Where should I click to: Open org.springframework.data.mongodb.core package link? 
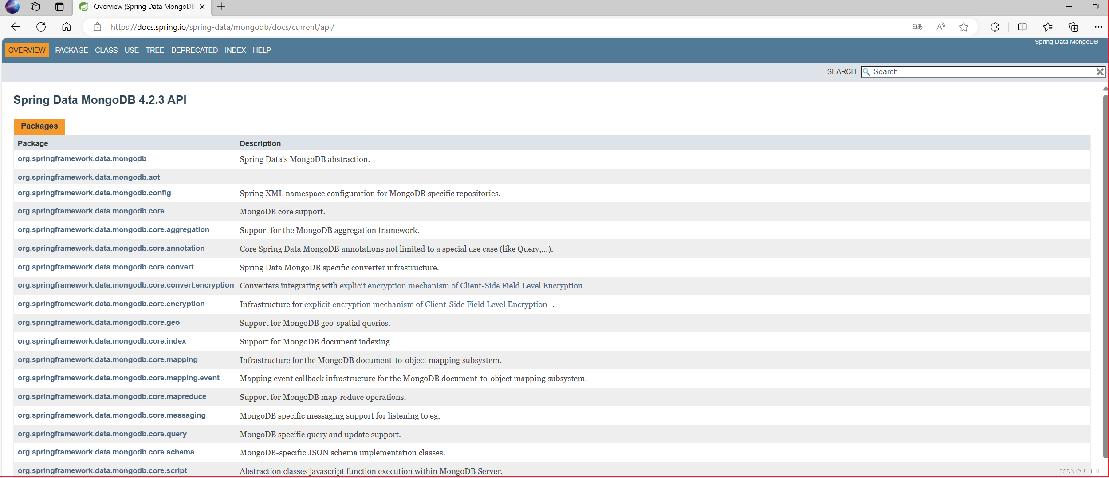pos(91,211)
